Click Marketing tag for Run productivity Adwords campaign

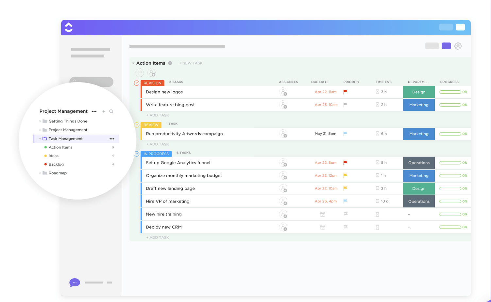(x=419, y=134)
